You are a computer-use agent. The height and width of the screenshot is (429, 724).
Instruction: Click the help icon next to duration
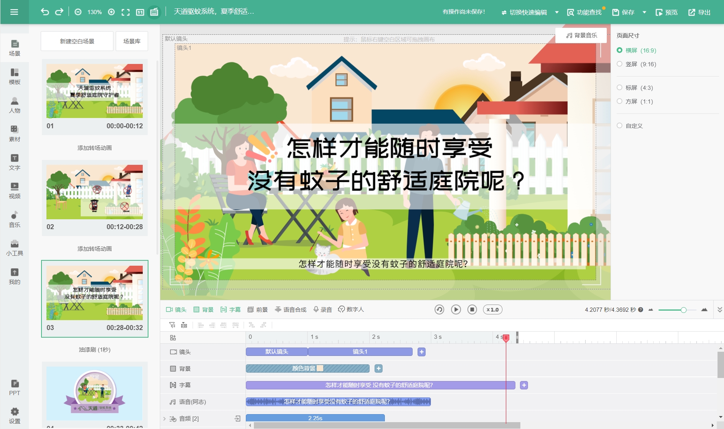[x=641, y=309]
